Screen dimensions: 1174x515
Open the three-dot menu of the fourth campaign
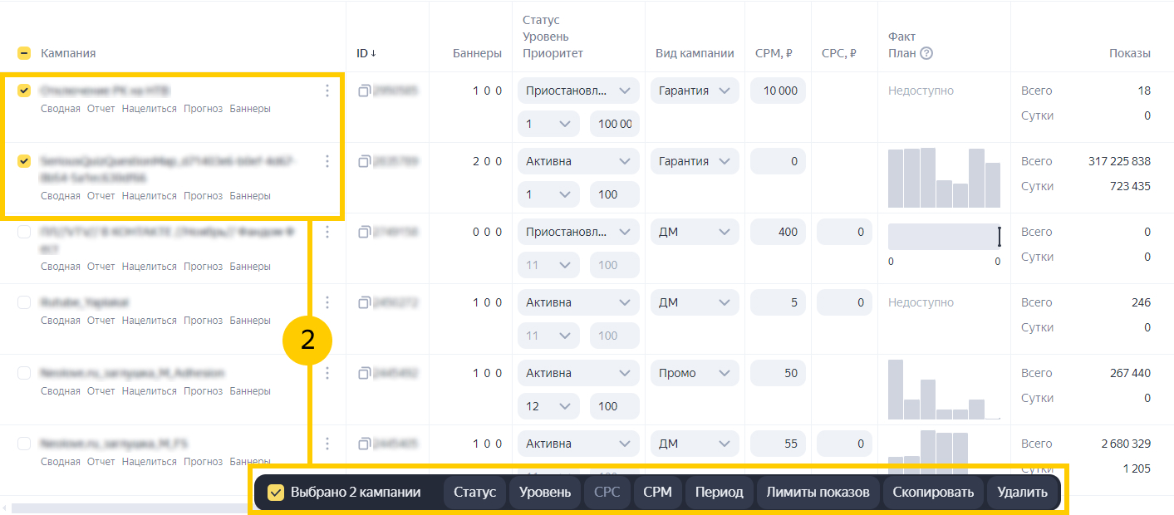coord(327,302)
